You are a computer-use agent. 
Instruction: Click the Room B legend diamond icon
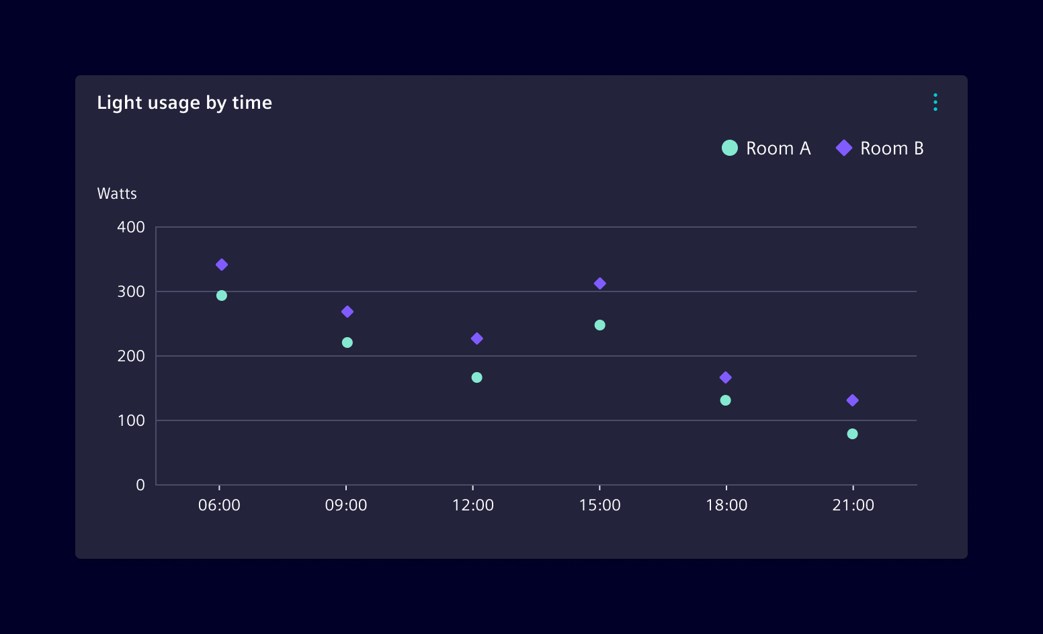click(843, 148)
